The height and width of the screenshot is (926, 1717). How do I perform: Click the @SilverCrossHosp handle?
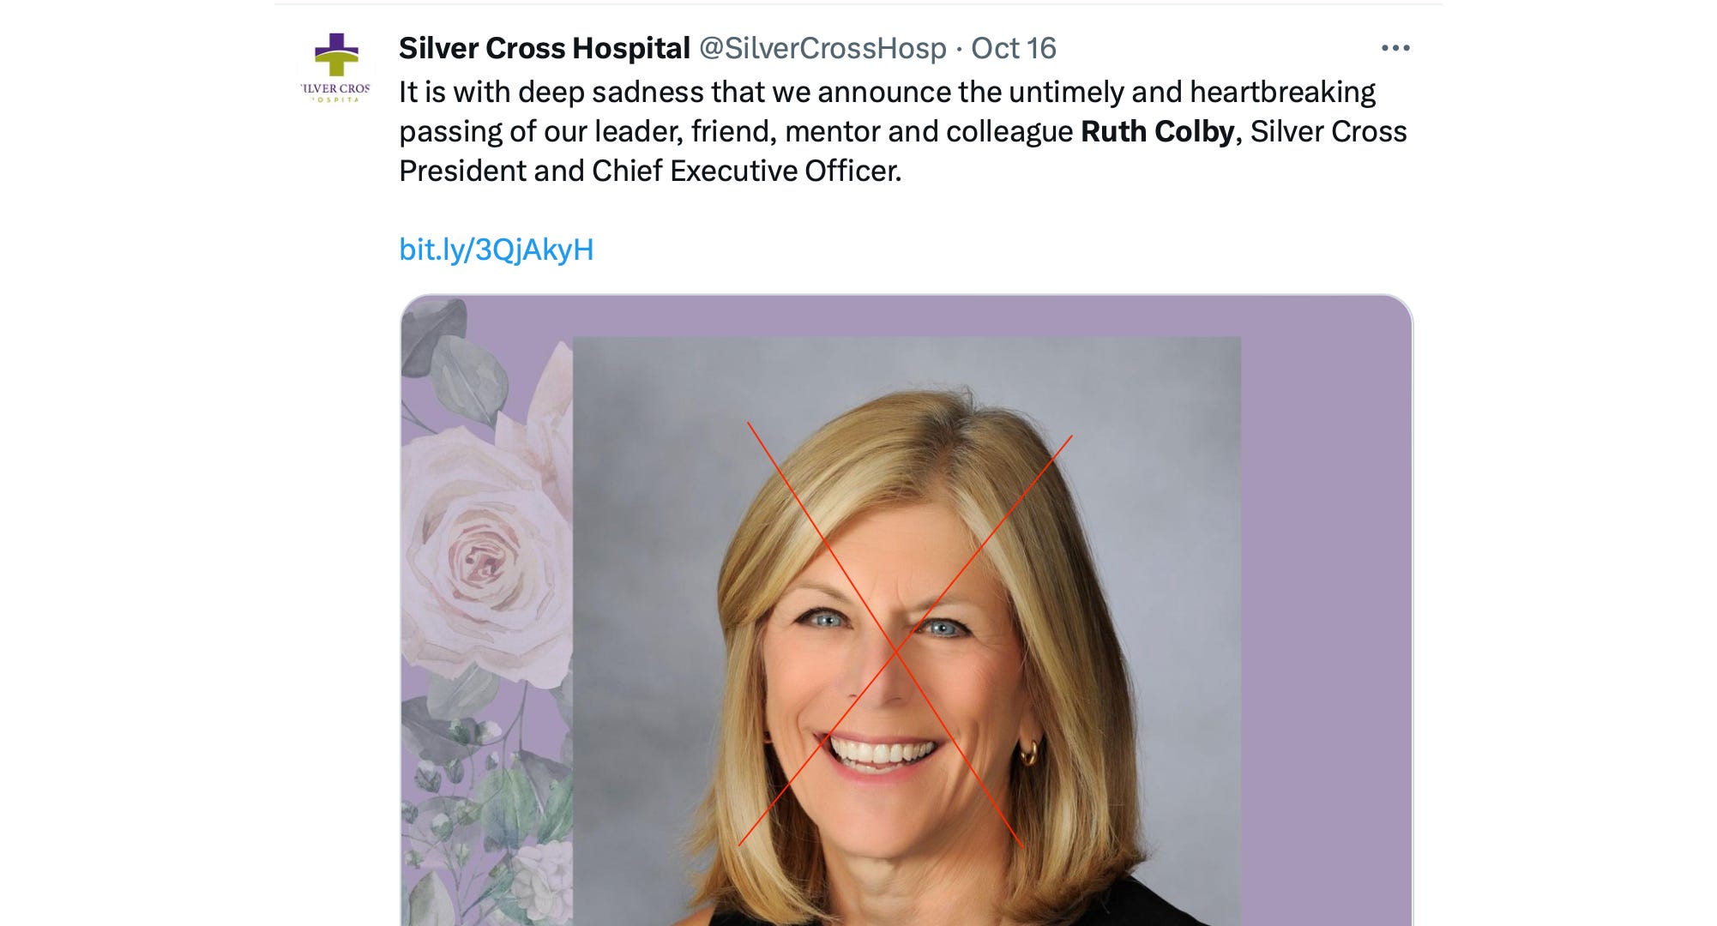pyautogui.click(x=822, y=48)
